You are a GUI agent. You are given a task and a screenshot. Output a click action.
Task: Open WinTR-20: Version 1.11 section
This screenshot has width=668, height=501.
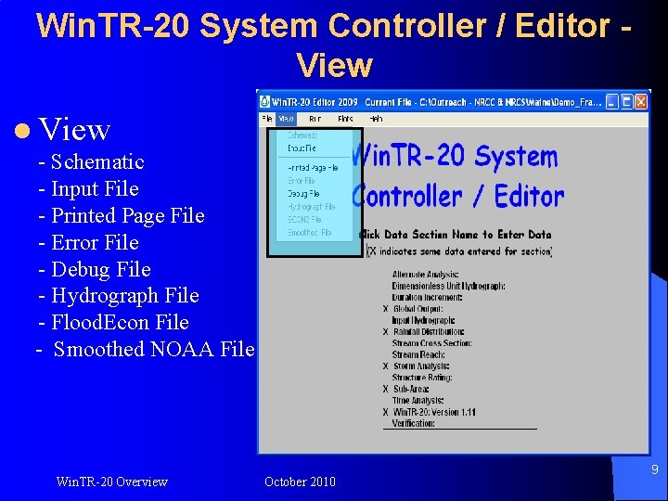pos(434,412)
